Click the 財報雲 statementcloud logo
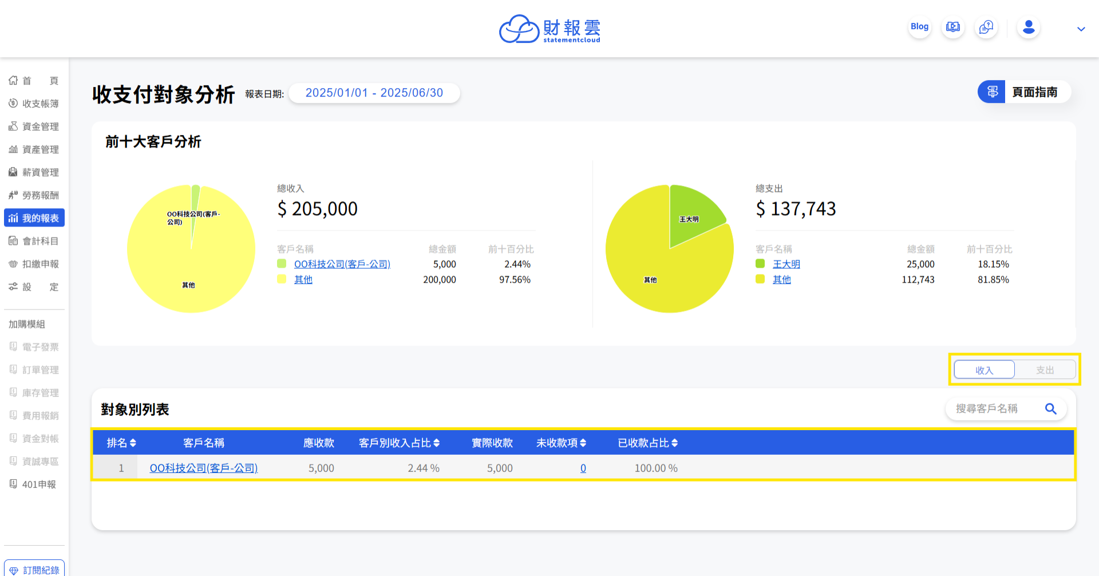Viewport: 1099px width, 576px height. (549, 29)
